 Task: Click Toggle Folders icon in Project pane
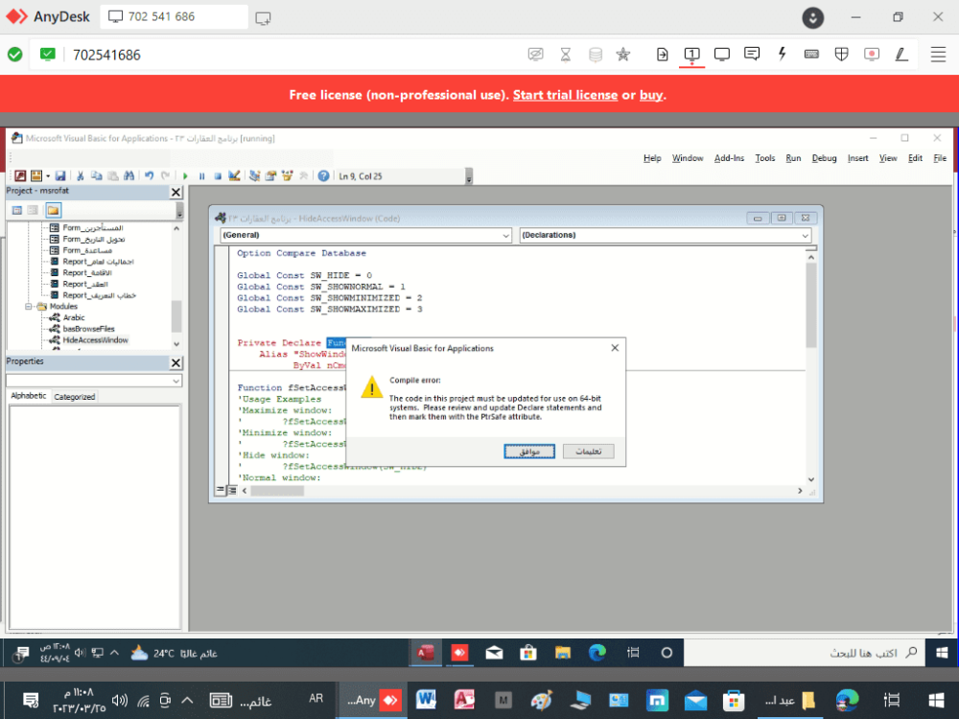[x=53, y=210]
